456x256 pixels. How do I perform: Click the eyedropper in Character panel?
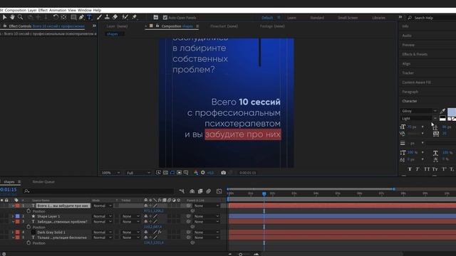click(442, 111)
